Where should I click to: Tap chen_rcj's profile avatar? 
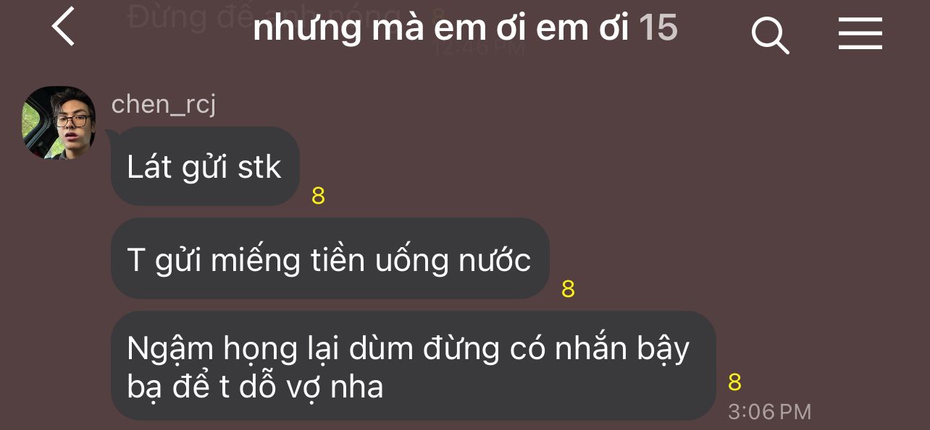59,123
